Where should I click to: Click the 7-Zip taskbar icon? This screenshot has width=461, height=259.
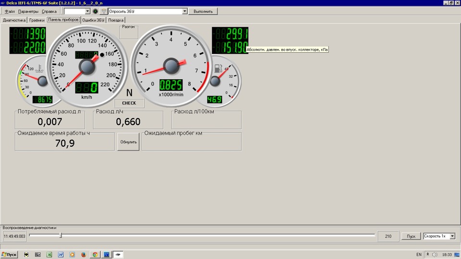[x=37, y=255]
